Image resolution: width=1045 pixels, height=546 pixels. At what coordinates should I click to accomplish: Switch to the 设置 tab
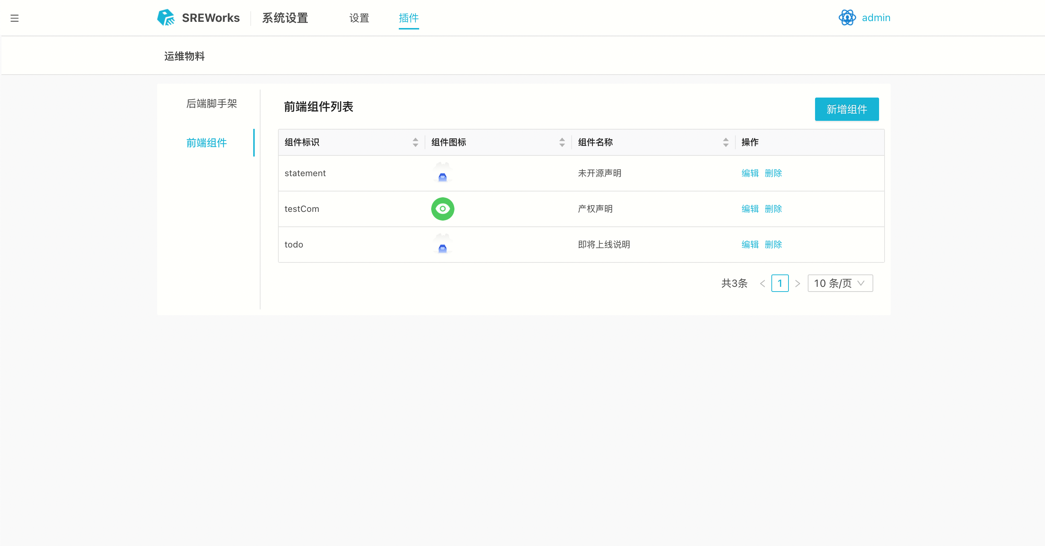[359, 18]
